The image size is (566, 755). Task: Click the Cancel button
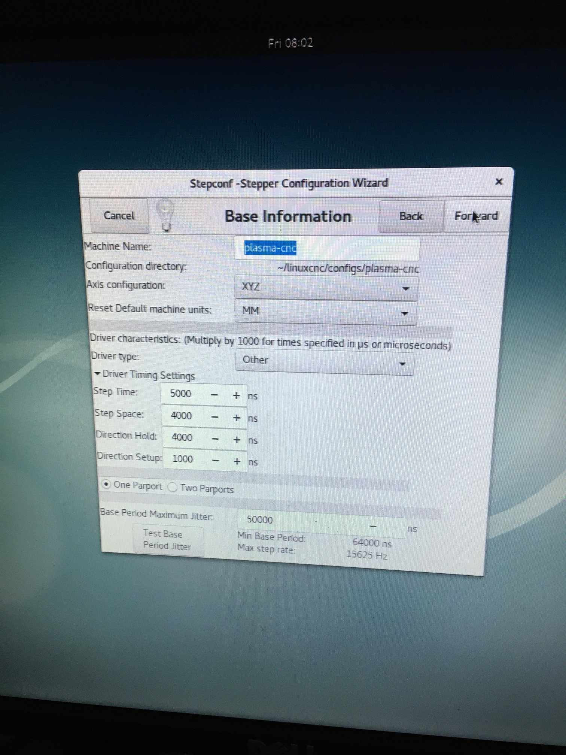pos(119,216)
